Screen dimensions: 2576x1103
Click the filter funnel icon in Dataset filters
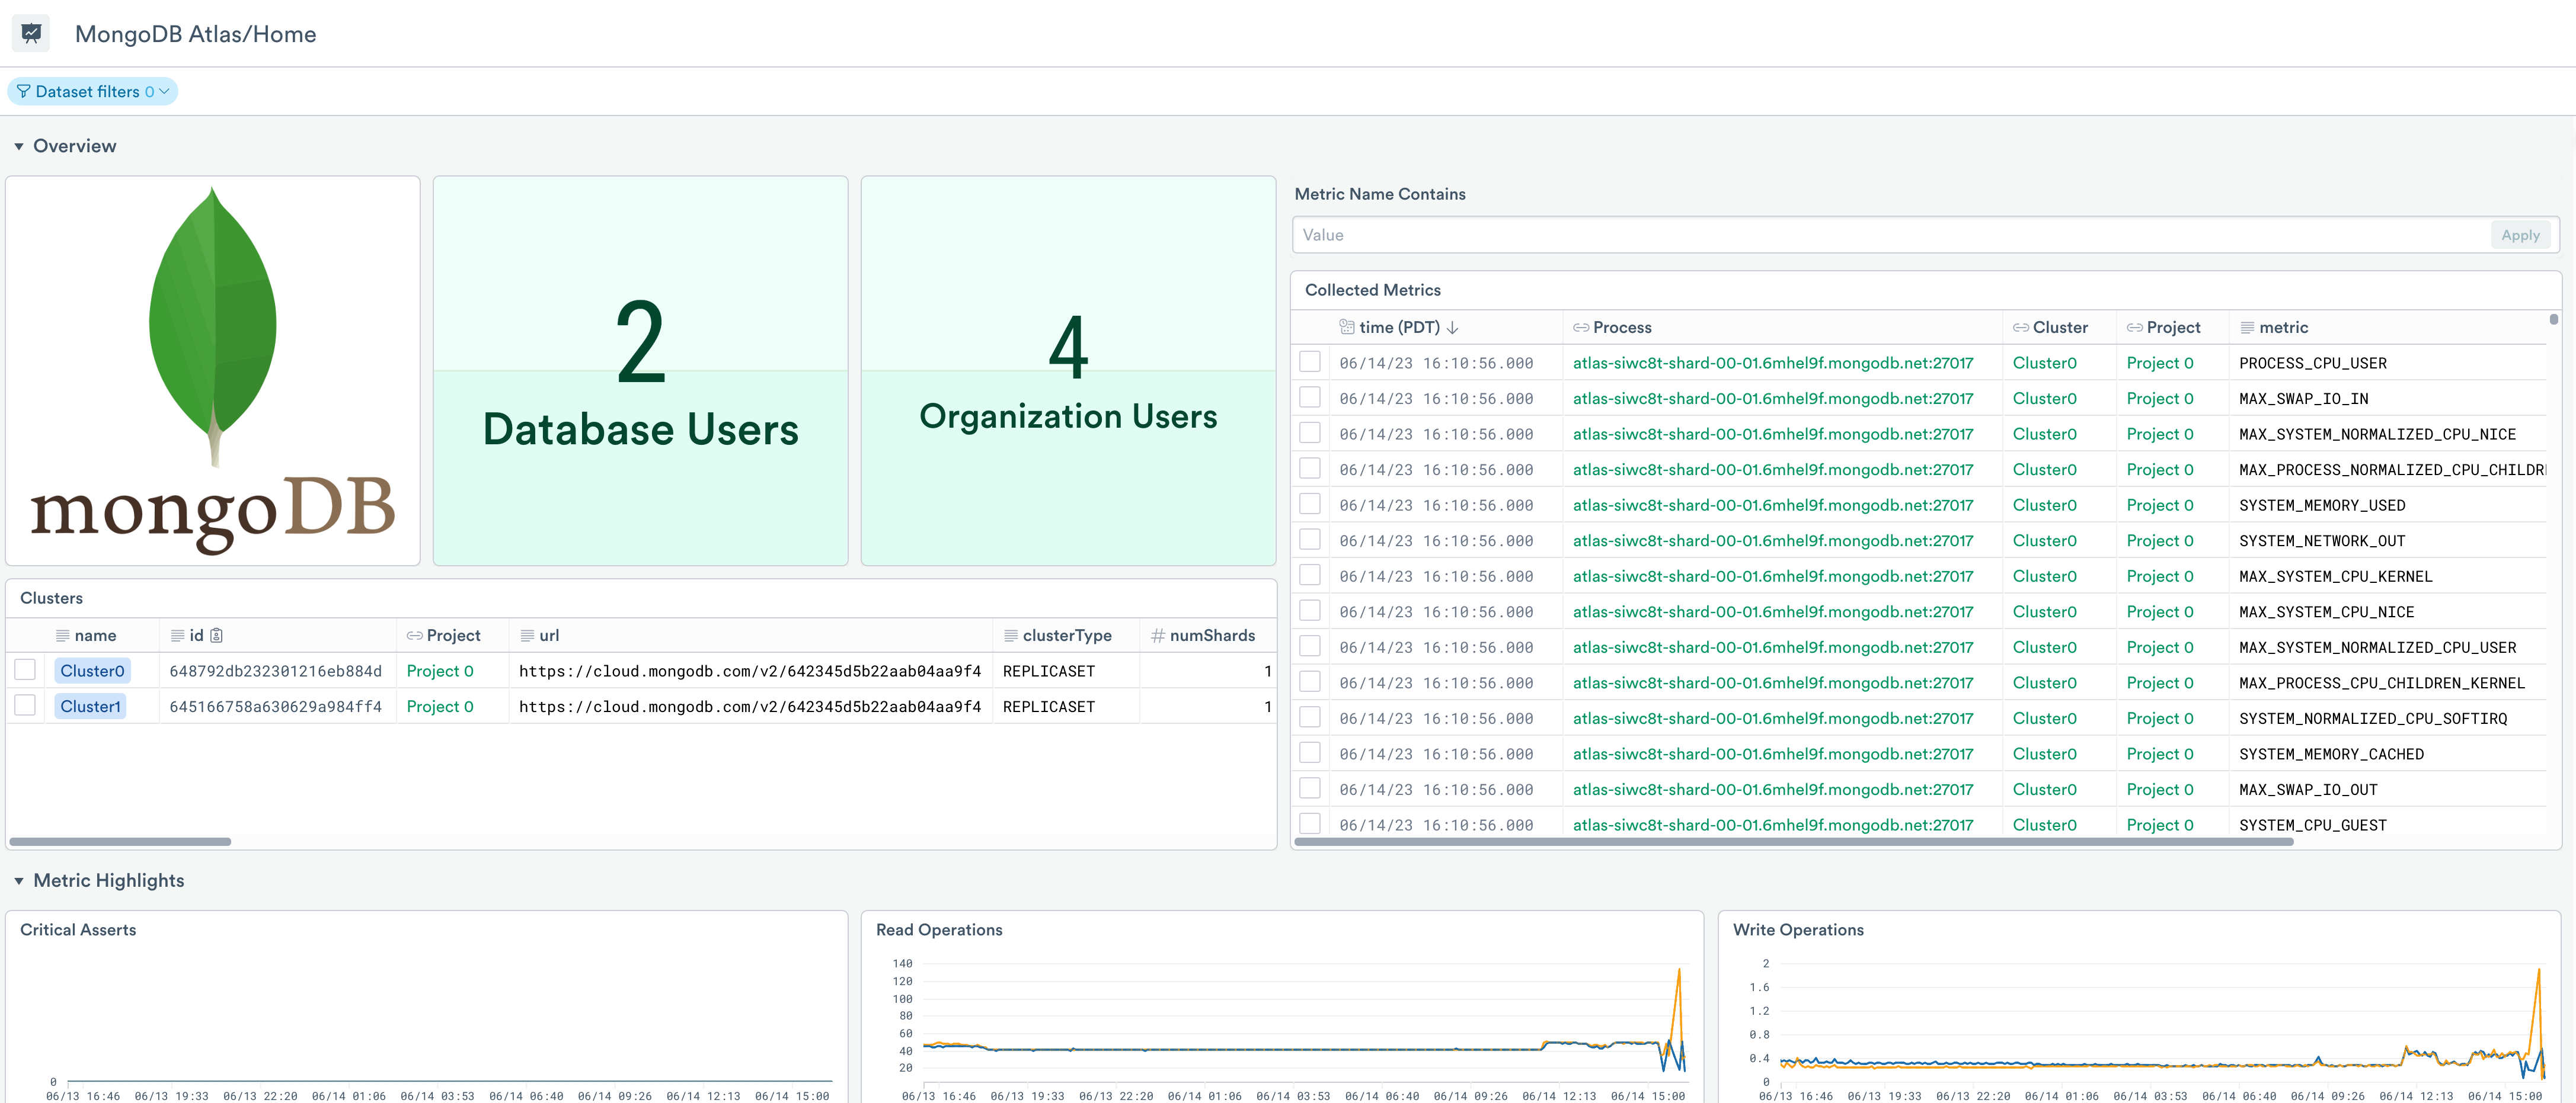click(23, 92)
